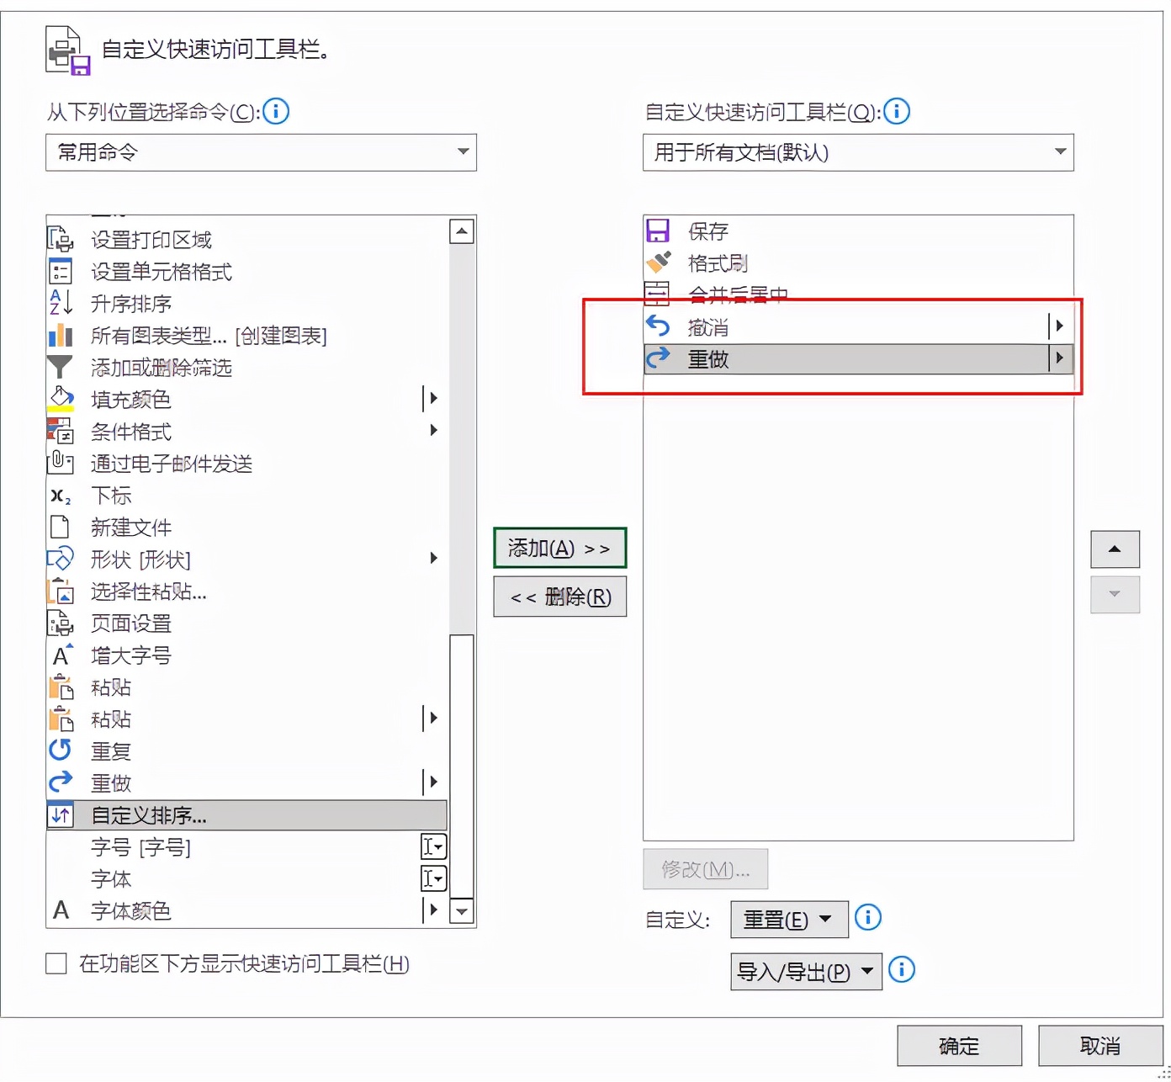1171x1082 pixels.
Task: Open info tip beside 自定义快速访问工具栏(Q)
Action: [897, 111]
